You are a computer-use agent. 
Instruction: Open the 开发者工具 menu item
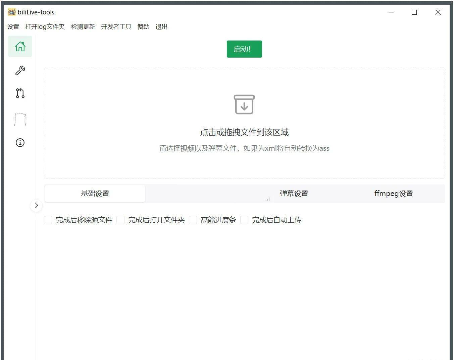point(116,27)
